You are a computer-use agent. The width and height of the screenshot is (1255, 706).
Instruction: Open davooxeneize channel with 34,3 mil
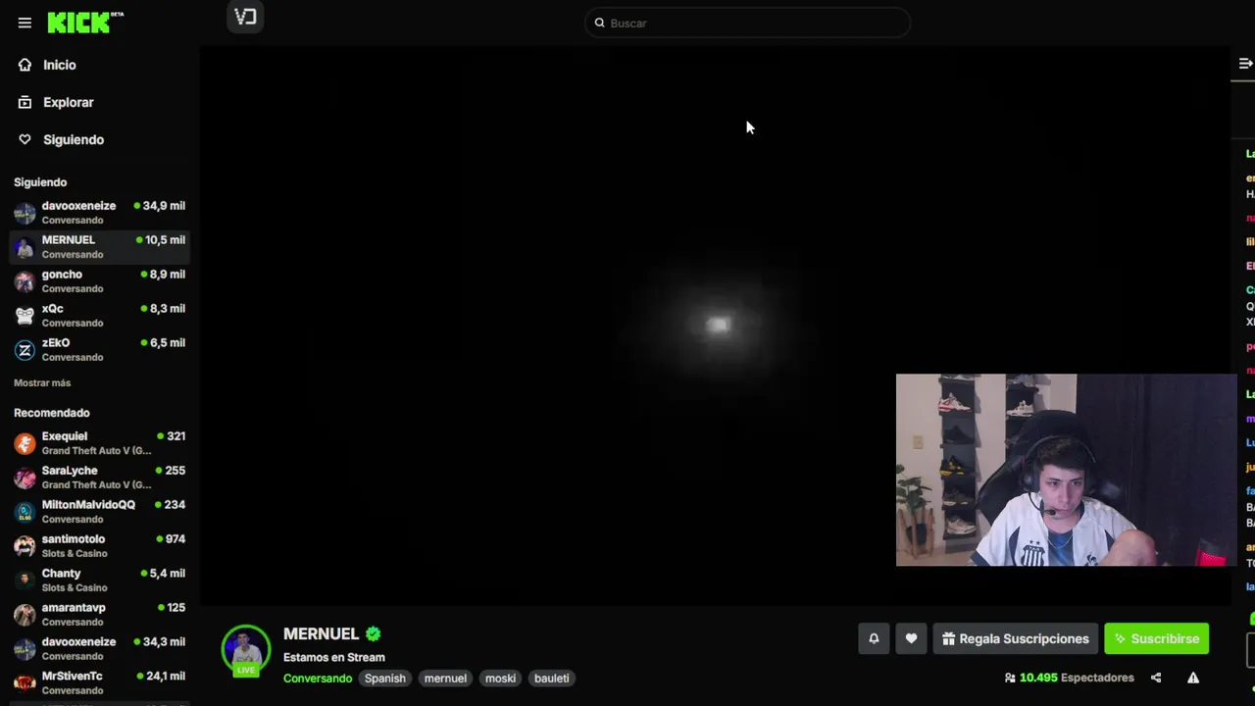tap(100, 649)
